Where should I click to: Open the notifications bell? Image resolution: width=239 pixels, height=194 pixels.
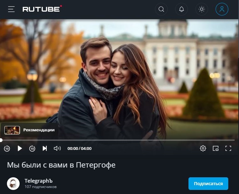coord(182,9)
